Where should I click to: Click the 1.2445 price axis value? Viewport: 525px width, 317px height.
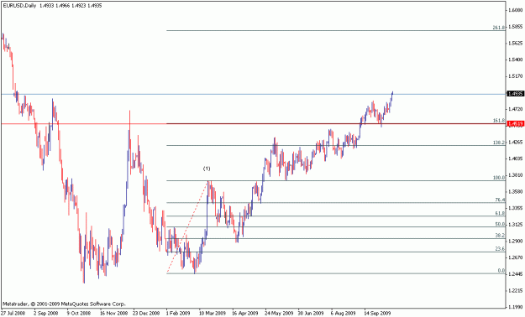pyautogui.click(x=516, y=274)
